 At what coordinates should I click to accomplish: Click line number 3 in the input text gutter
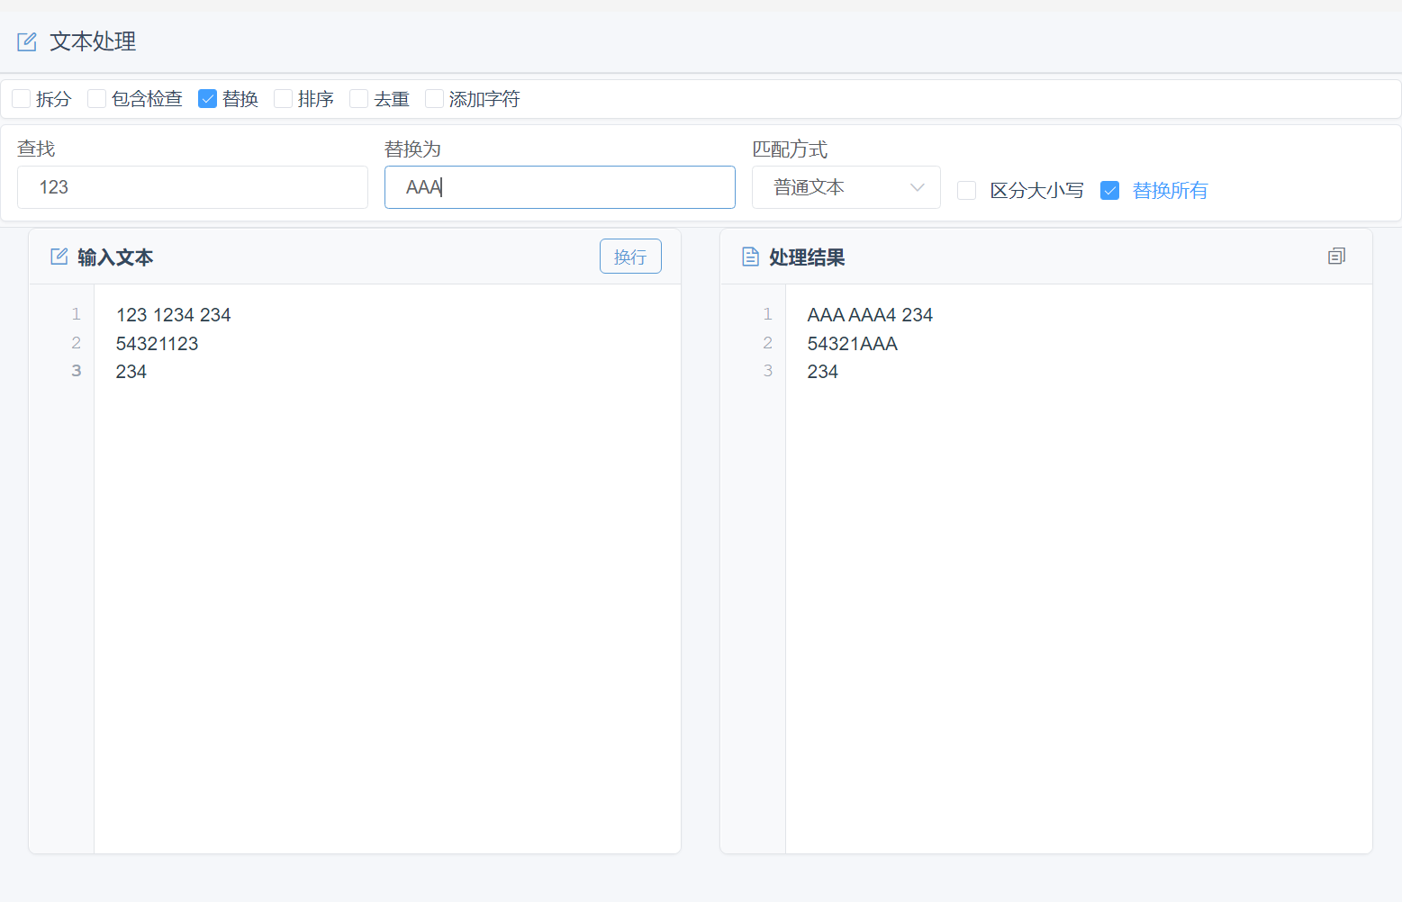pos(77,371)
